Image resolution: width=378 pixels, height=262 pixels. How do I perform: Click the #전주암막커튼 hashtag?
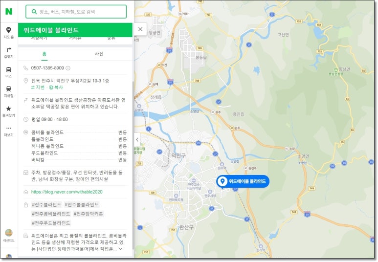coord(88,214)
